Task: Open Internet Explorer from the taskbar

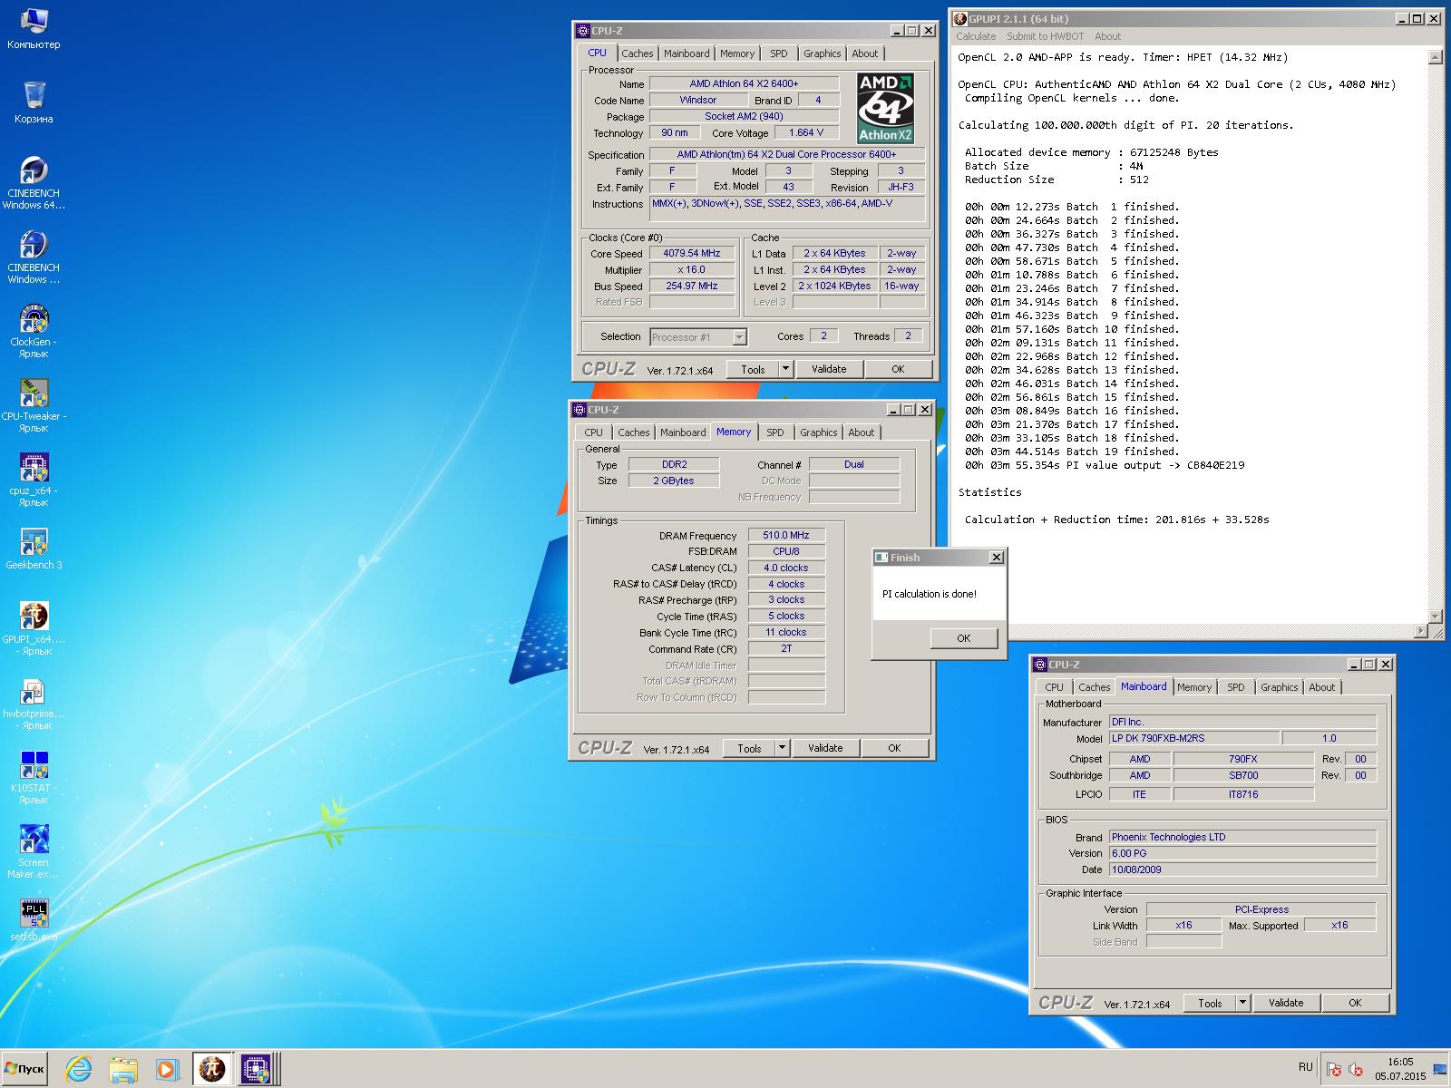Action: point(79,1069)
